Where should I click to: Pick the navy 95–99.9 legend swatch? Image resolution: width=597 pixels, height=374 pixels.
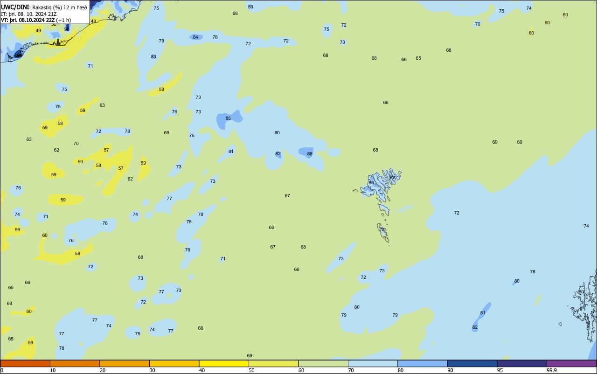(x=522, y=363)
